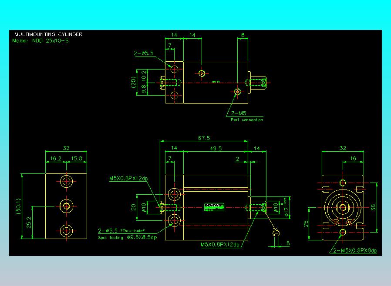Screen dimensions: 391x286
Task: Select the 16.2 dimension in the left view
Action: 56,159
